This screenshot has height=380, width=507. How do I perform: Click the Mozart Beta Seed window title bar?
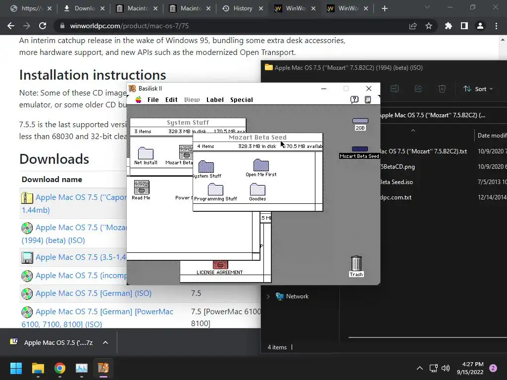coord(257,138)
